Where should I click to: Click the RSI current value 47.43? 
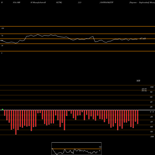143,38
